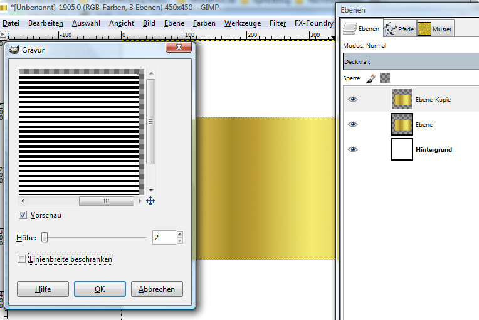Confirm the Gravur dialog with OK
Screen dimensions: 479x320
pos(100,289)
